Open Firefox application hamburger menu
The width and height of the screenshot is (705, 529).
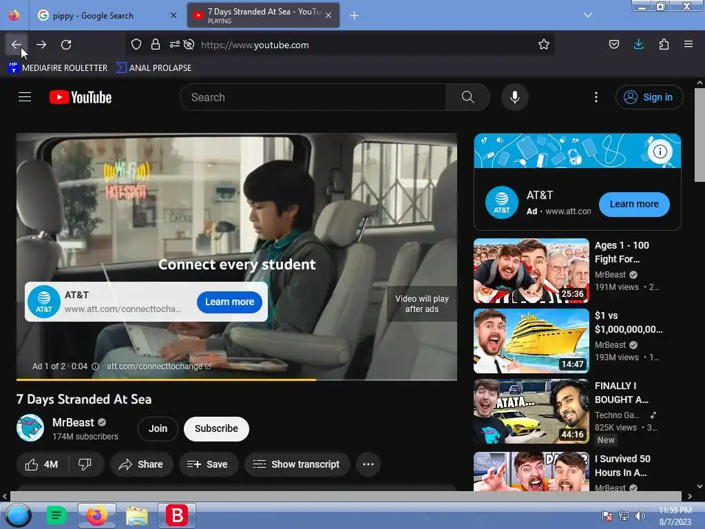pos(688,44)
